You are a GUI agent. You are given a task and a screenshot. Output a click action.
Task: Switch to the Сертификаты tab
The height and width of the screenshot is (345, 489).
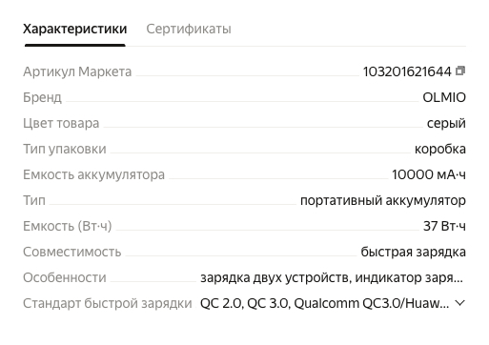pos(189,29)
